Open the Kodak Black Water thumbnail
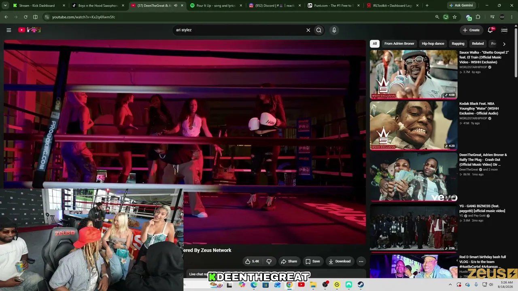Viewport: 518px width, 291px height. pyautogui.click(x=414, y=125)
